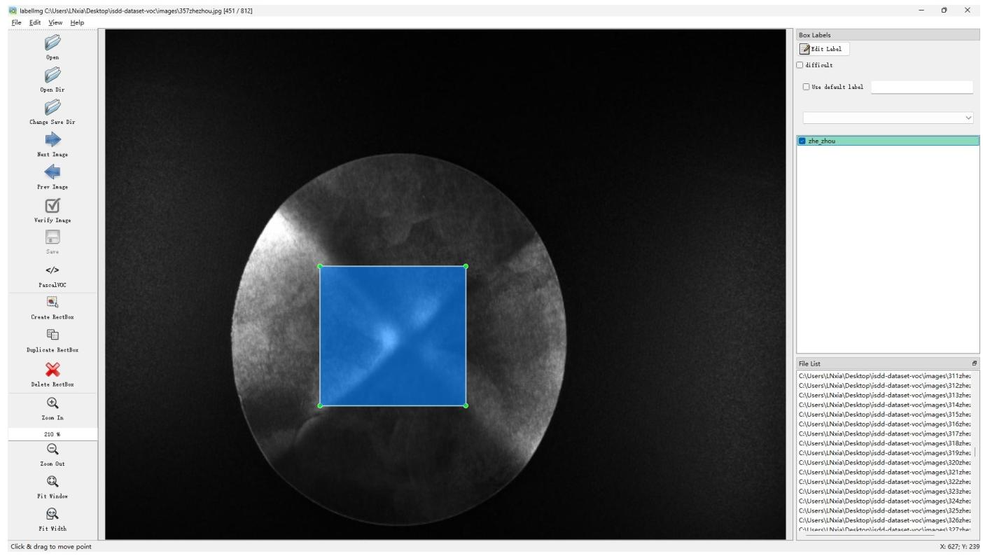The height and width of the screenshot is (556, 983).
Task: Select the Create RectBox tool
Action: (53, 303)
